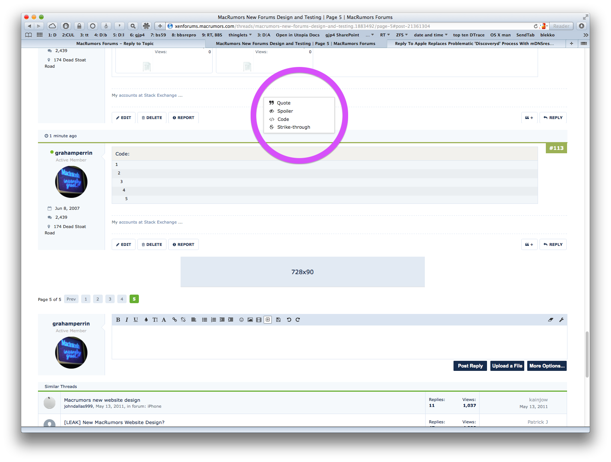Switch to the 'Reply To Apple Replaces Problematic' tab

click(x=474, y=44)
